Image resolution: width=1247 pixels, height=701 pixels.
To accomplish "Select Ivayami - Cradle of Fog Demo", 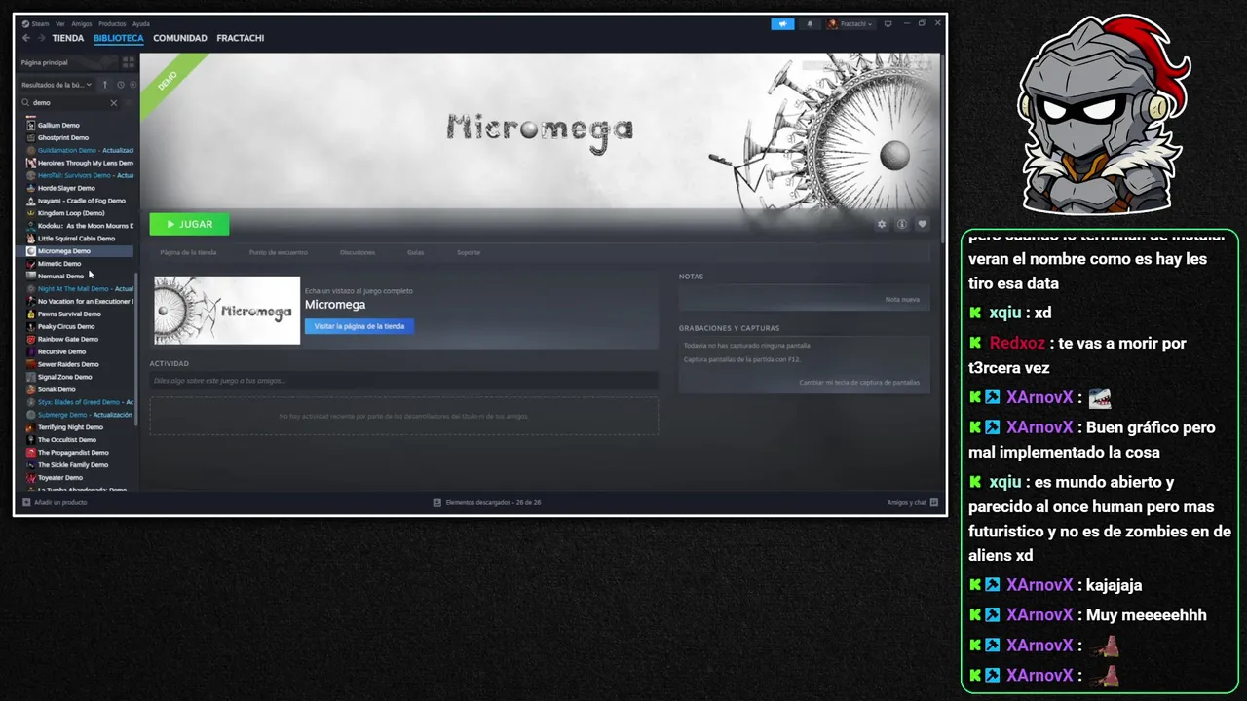I will point(79,201).
